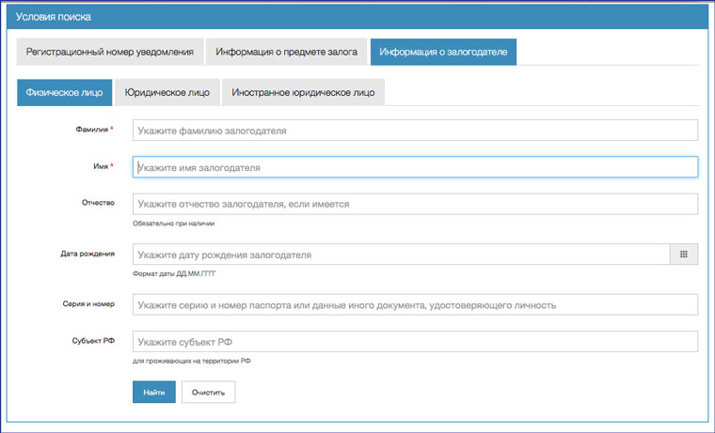Focus the Серия и номер passport field
Viewport: 715px width, 433px height.
click(x=415, y=304)
